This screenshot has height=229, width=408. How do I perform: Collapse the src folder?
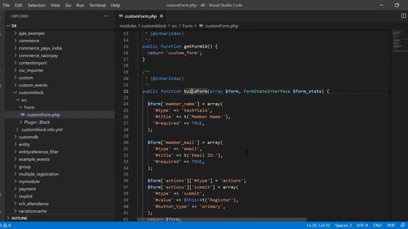pos(18,100)
